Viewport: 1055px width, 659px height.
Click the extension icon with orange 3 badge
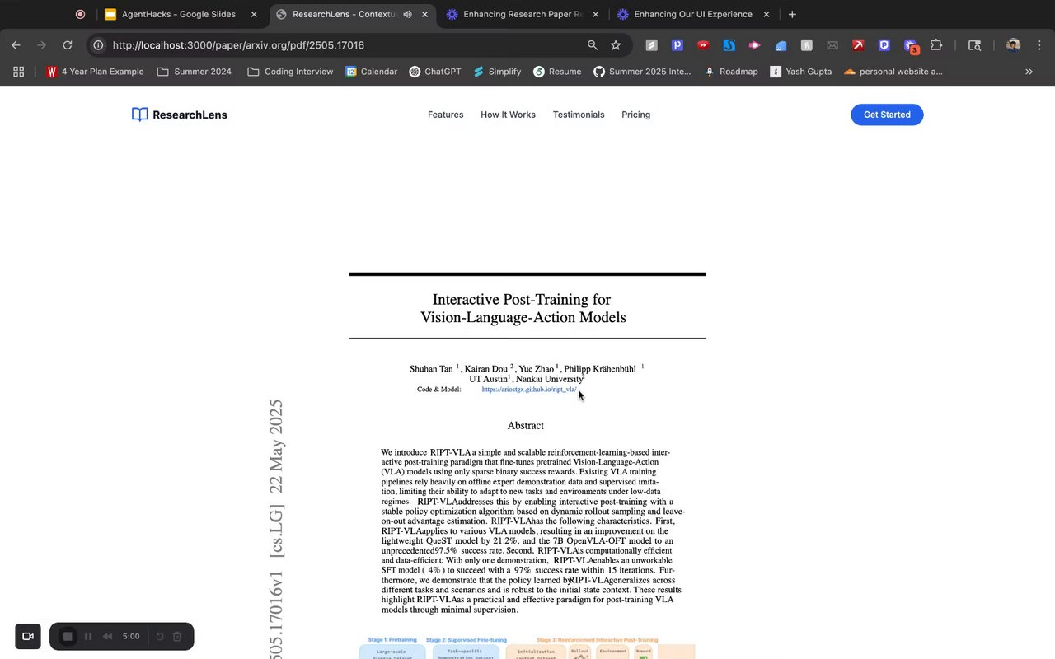pos(911,46)
